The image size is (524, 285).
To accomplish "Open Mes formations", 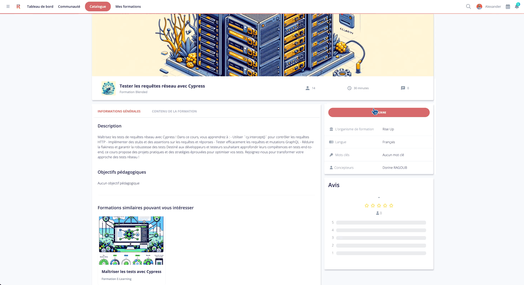I will tap(128, 7).
